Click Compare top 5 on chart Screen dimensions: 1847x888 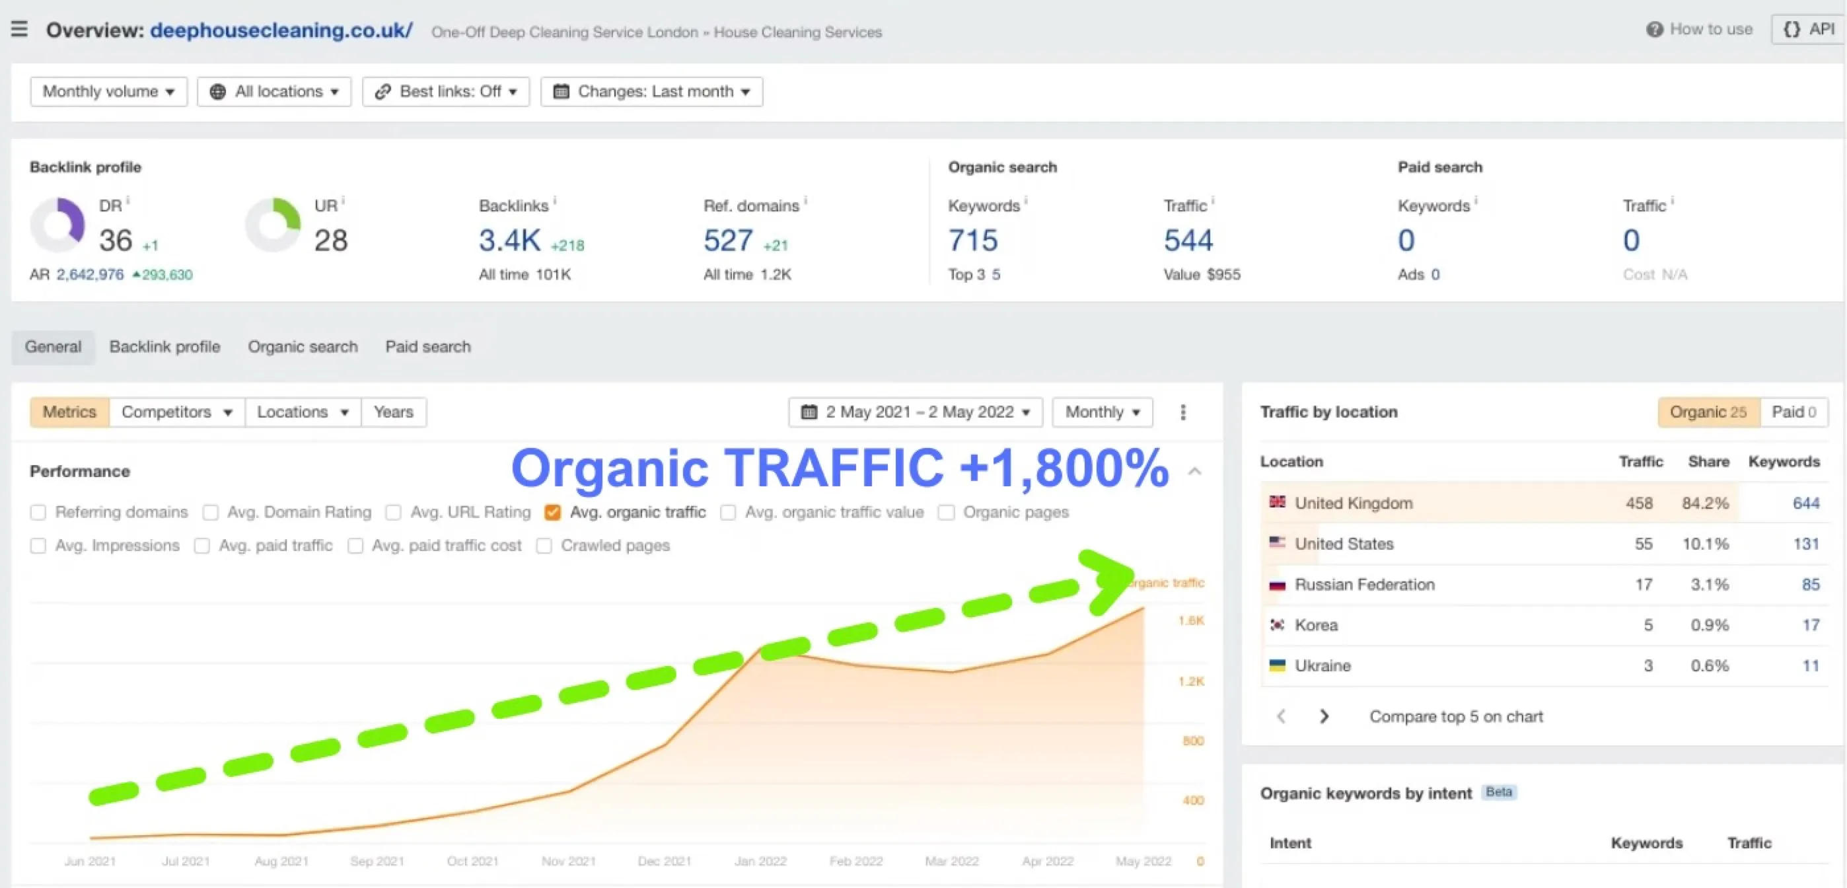[1455, 717]
